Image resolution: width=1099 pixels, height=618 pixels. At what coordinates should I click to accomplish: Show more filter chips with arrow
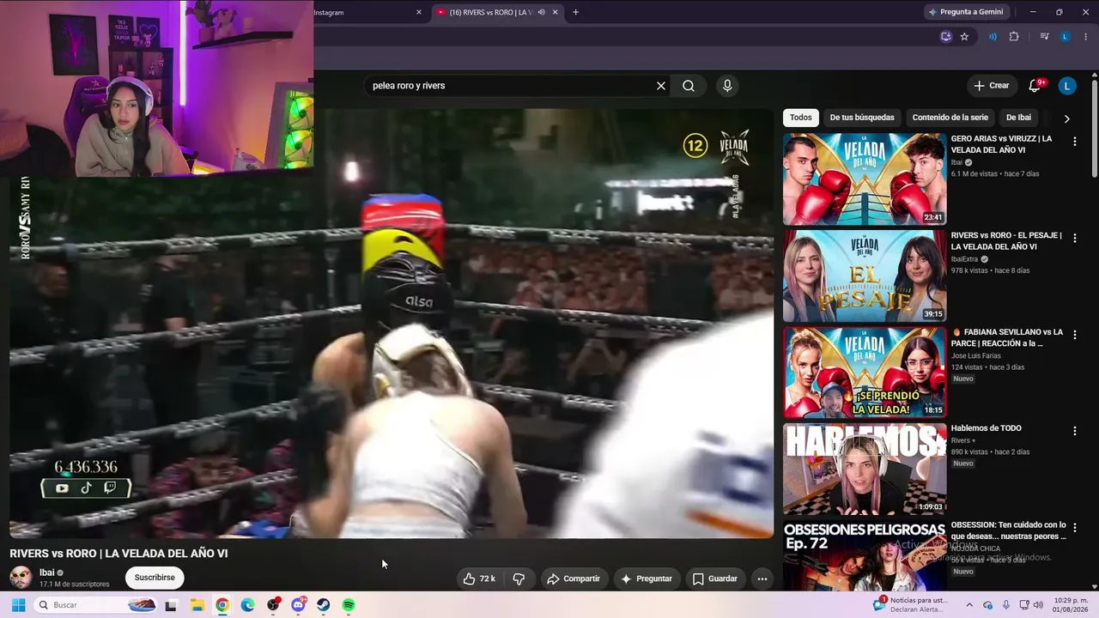pyautogui.click(x=1066, y=118)
